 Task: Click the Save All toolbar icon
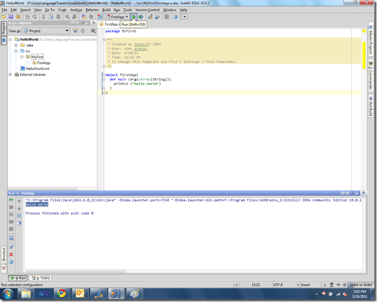[x=12, y=17]
